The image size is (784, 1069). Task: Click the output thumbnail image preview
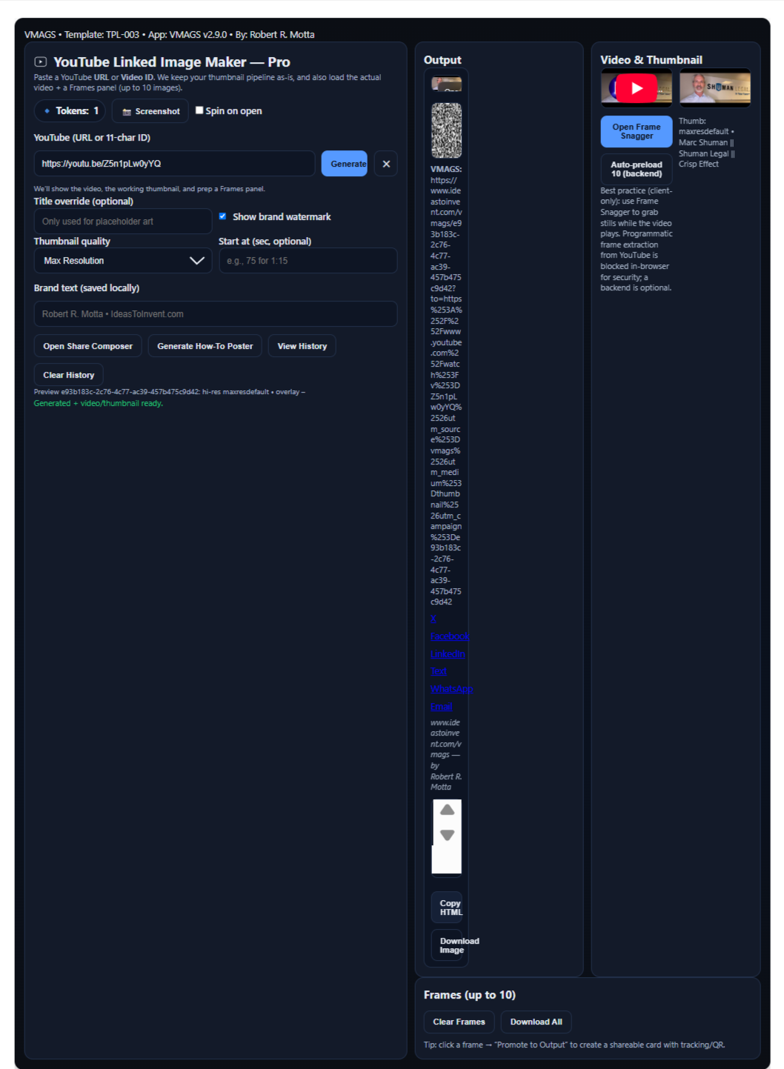click(447, 84)
